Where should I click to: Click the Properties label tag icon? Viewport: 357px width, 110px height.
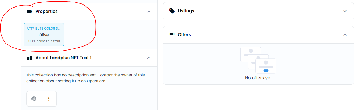point(30,12)
